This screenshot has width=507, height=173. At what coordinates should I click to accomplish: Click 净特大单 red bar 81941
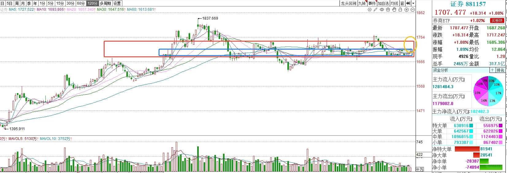coord(467,149)
